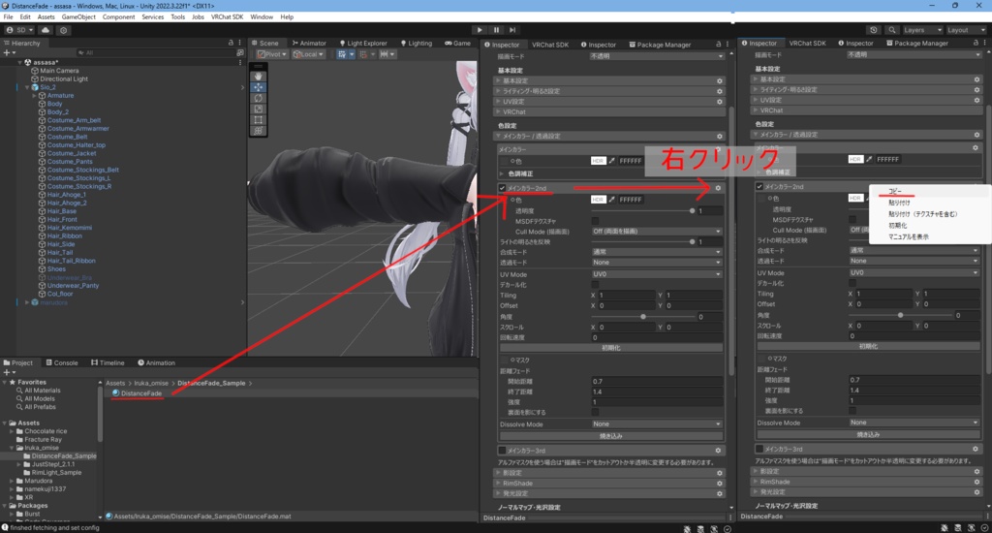Open 合成モード dropdown in left inspector
The image size is (992, 533).
coord(657,252)
